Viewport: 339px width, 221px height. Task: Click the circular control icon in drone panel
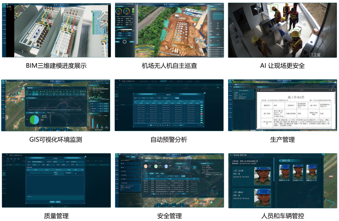pos(125,42)
